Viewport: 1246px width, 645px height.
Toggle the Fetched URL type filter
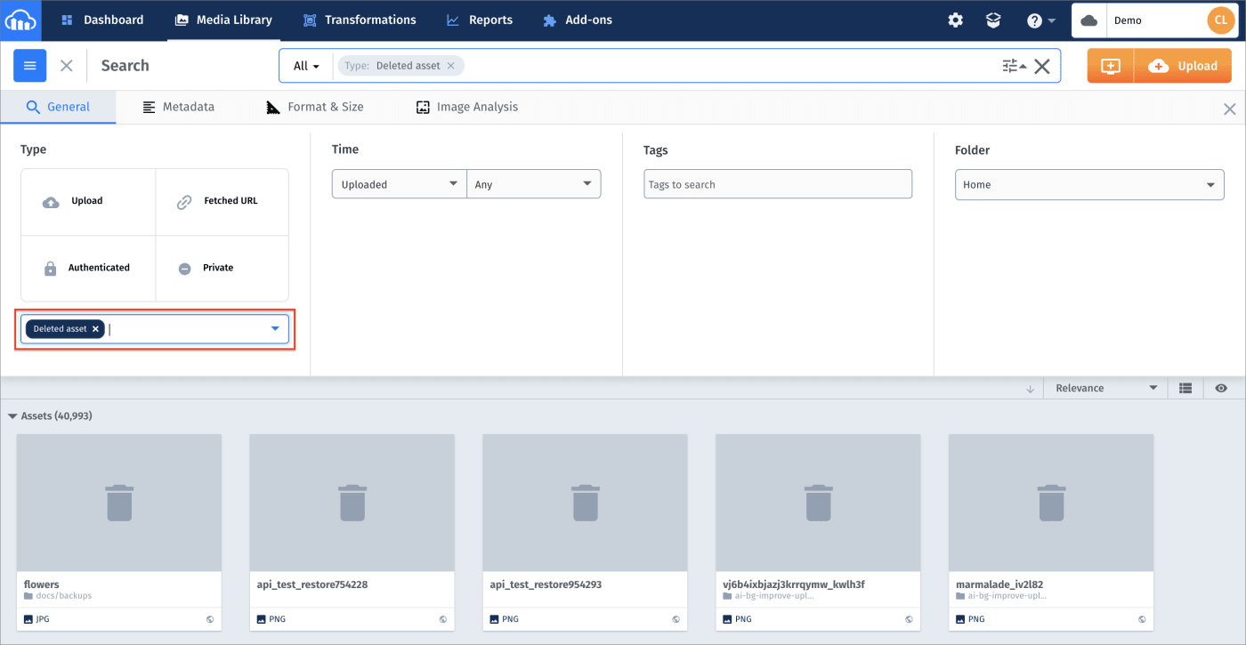tap(222, 202)
